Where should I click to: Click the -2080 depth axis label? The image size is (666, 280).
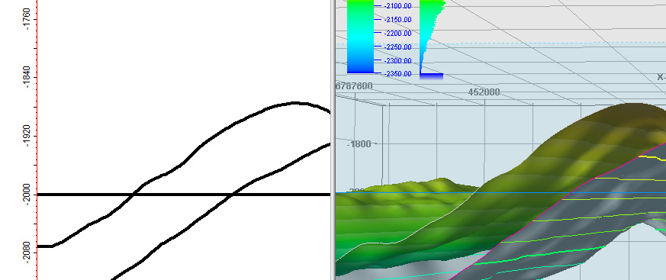click(x=27, y=253)
